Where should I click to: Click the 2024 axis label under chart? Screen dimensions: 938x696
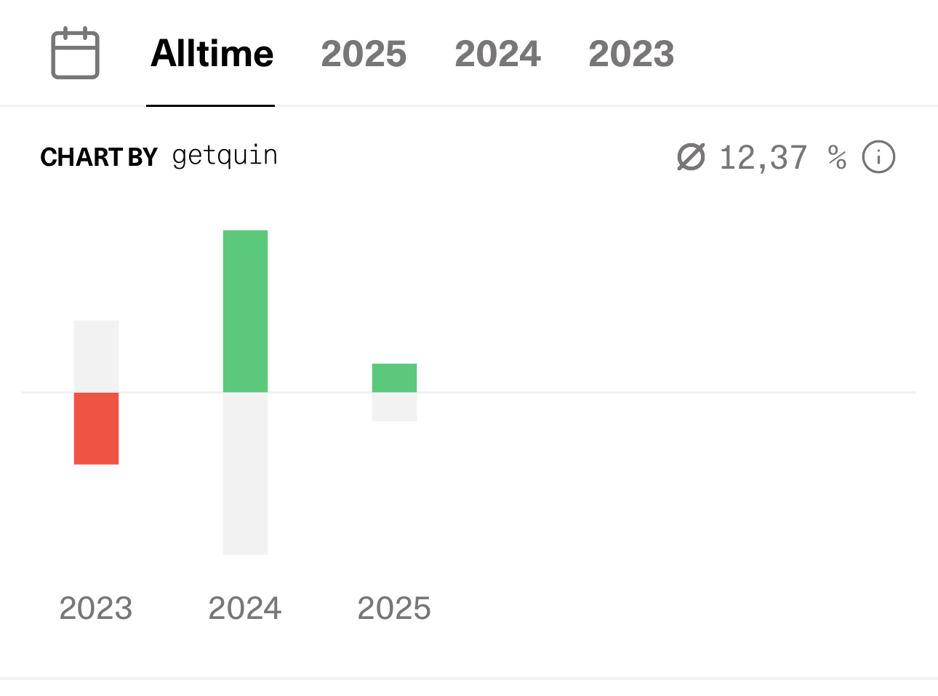pyautogui.click(x=245, y=608)
